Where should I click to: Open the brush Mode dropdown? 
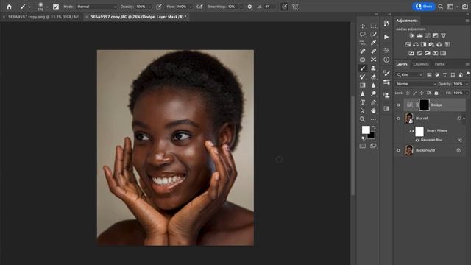96,7
